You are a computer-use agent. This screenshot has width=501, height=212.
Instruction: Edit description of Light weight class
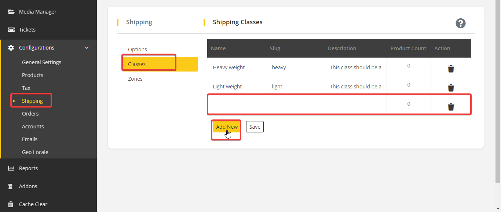tap(355, 87)
